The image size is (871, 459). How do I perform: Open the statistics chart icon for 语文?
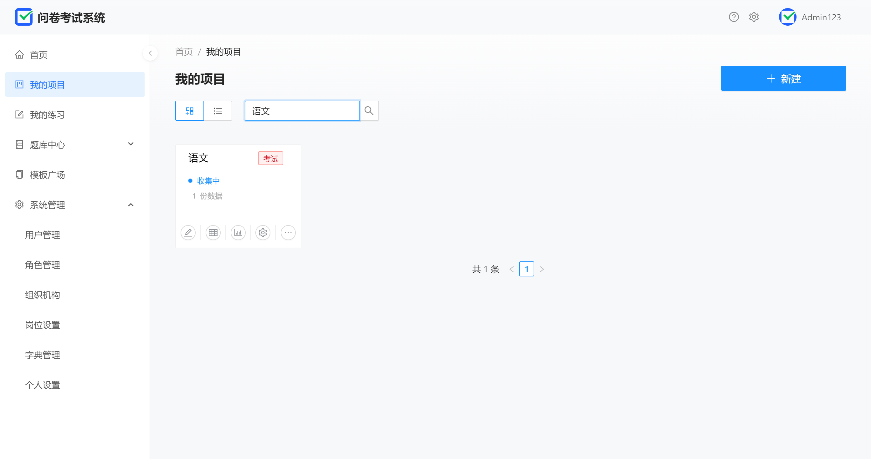coord(238,233)
